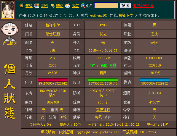Select gold coin value 2503

point(53,65)
